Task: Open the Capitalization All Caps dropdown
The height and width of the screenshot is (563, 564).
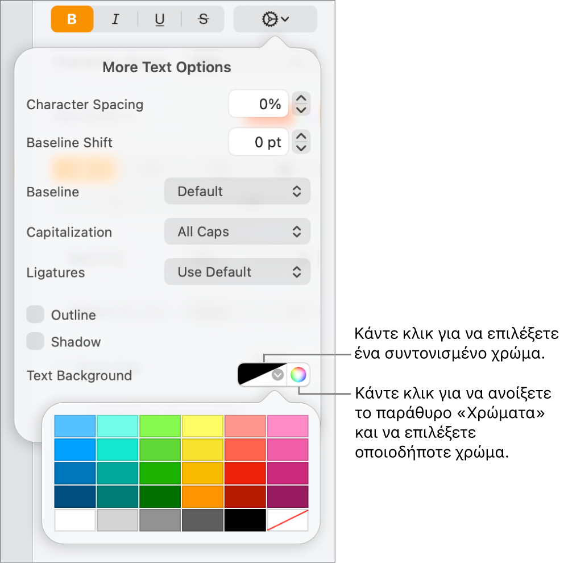Action: click(x=237, y=231)
